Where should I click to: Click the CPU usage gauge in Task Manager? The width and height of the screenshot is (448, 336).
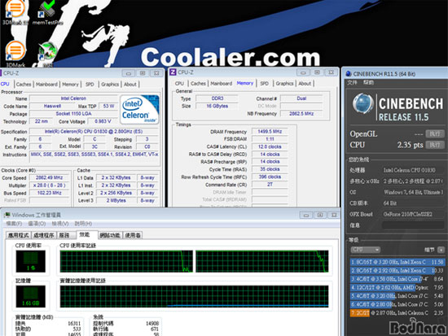(31, 261)
